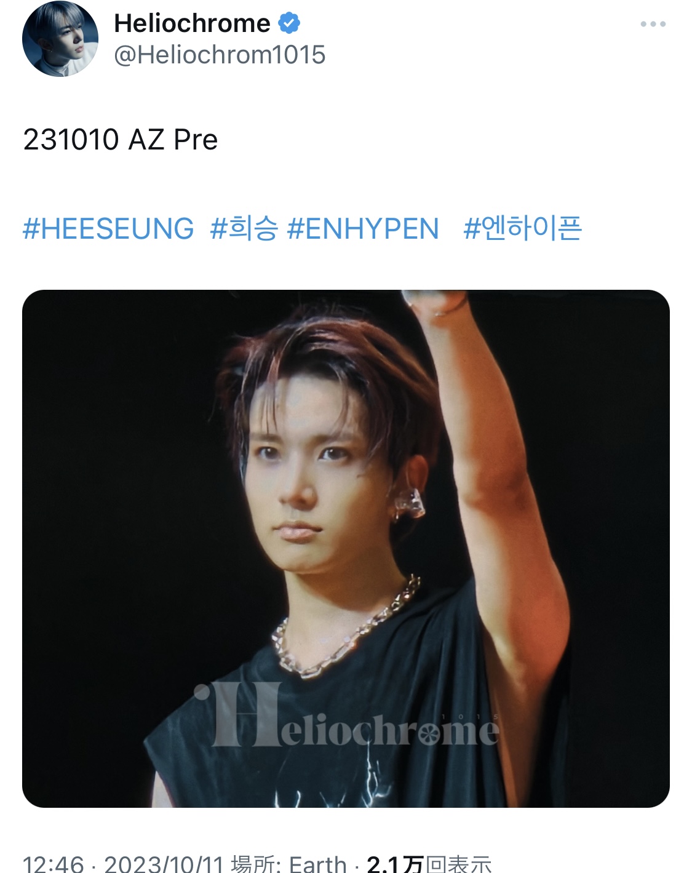Open the @Heliochrom1015 handle link
The image size is (692, 873).
tap(220, 55)
